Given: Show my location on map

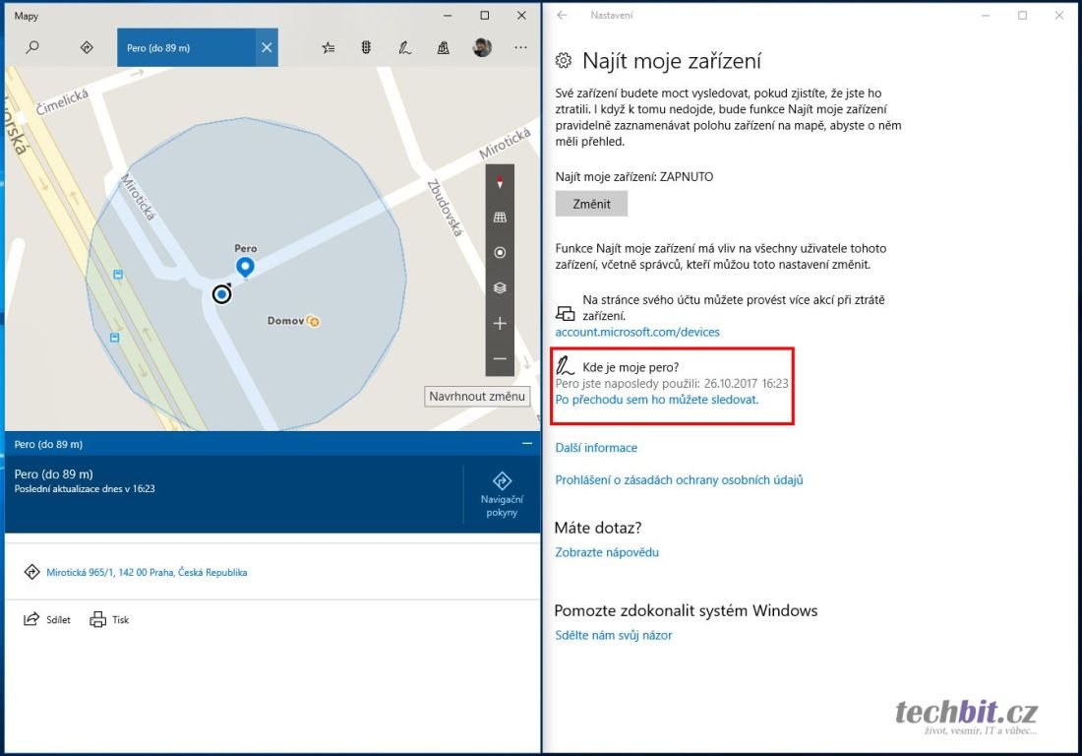Looking at the screenshot, I should [x=500, y=253].
